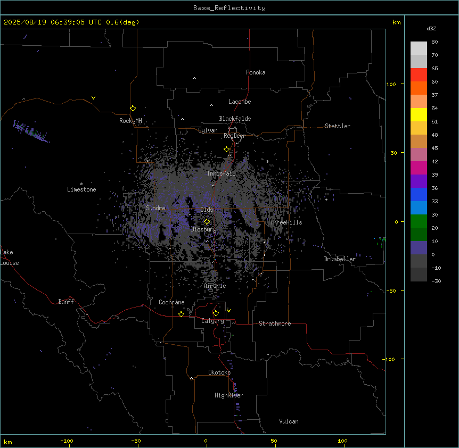Viewport: 459px width, 448px height.
Task: Select the -50 tick on the right axis
Action: 392,291
